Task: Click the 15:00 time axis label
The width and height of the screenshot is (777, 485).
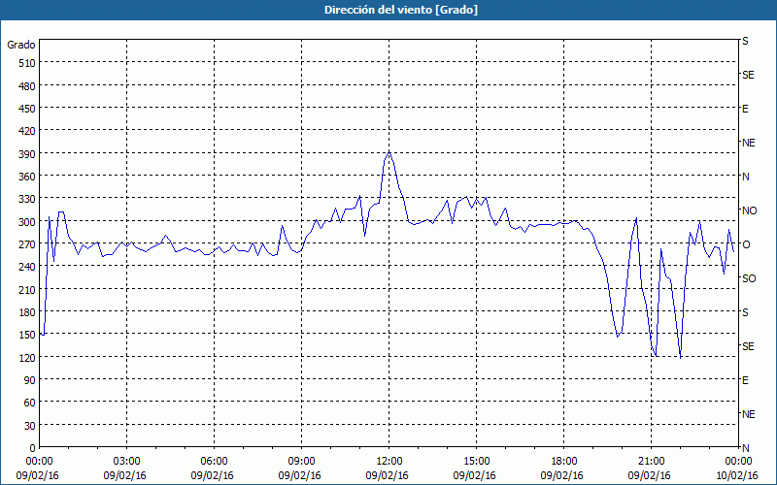Action: 476,462
